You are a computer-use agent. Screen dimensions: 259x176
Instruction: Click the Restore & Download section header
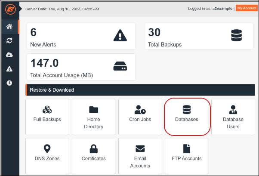pos(140,90)
